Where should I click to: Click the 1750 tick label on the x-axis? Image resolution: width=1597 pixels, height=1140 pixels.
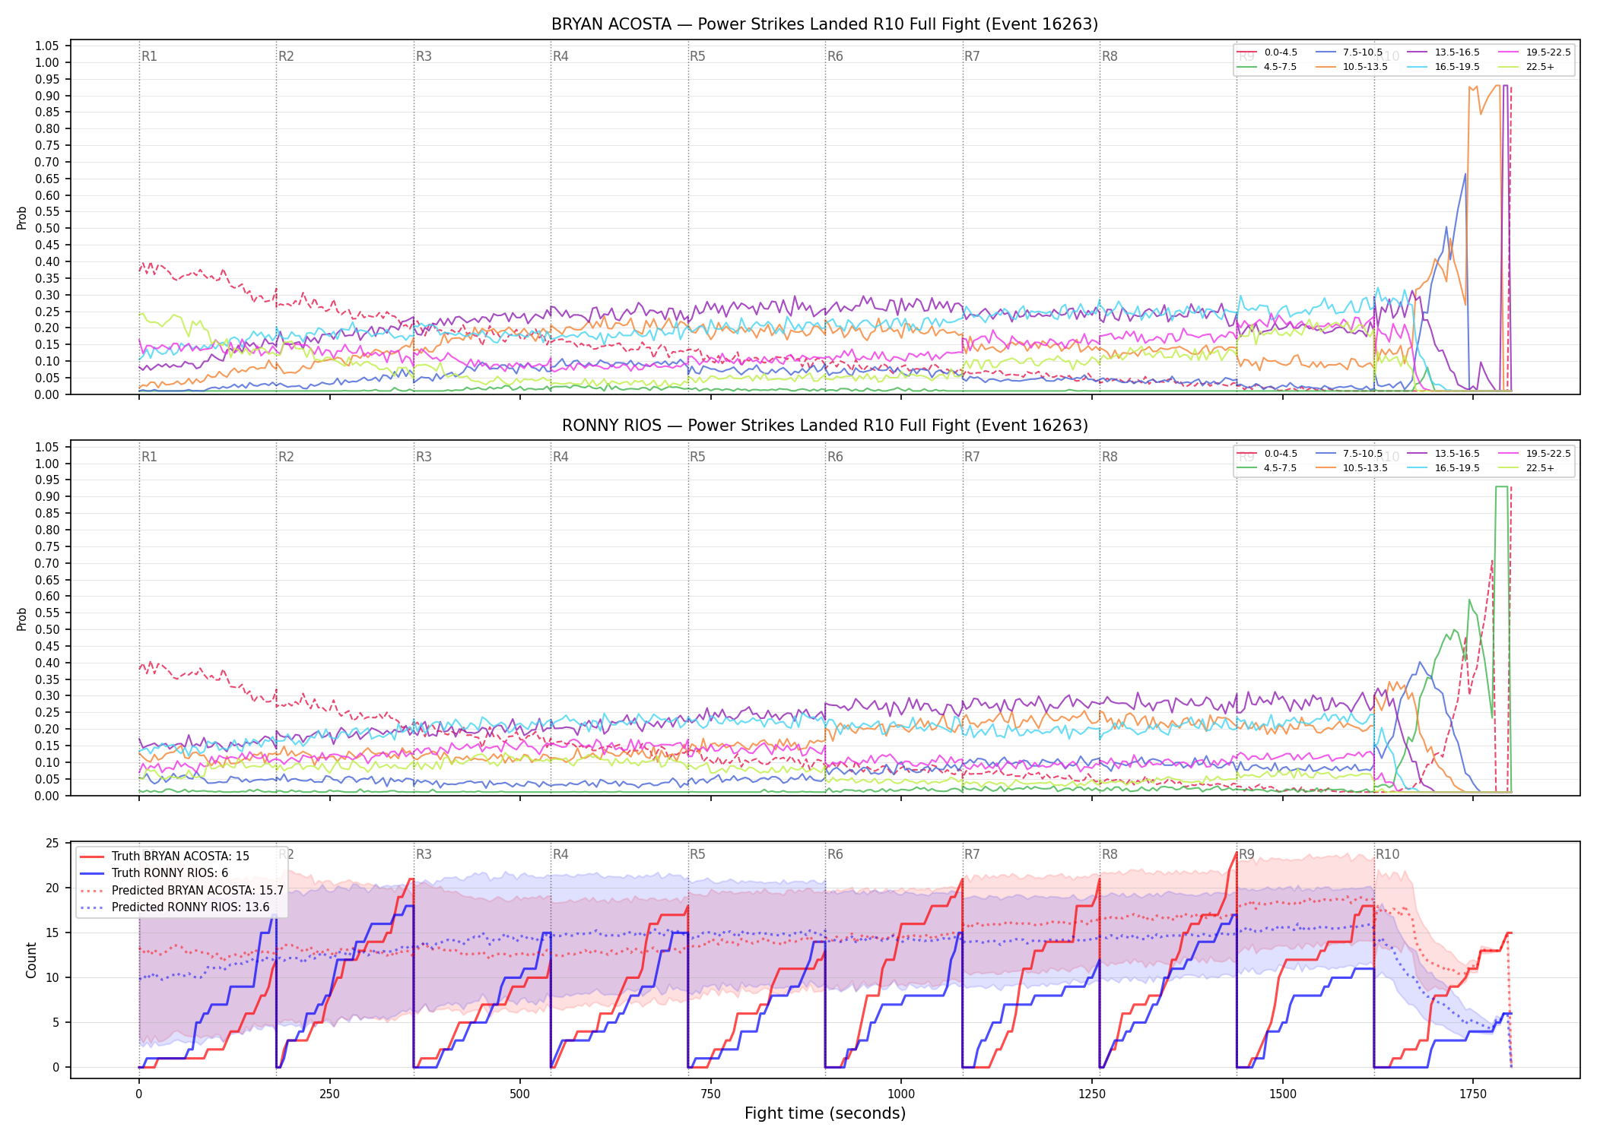[1473, 1094]
